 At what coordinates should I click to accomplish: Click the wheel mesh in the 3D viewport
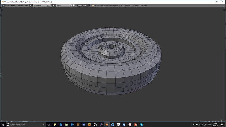[111, 61]
